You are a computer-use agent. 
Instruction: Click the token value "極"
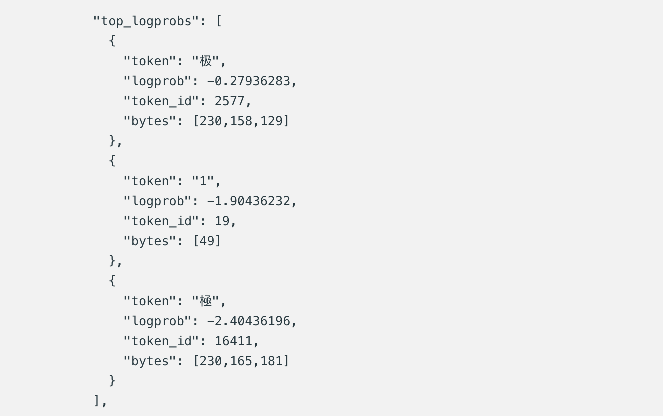(206, 301)
